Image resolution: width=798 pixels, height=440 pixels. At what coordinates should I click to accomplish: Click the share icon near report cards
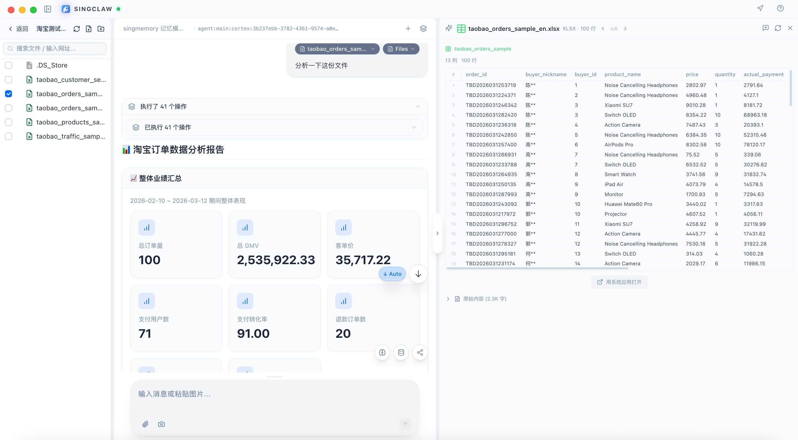420,352
